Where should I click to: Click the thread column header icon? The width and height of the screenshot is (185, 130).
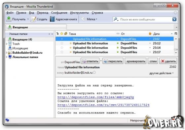(x=57, y=34)
